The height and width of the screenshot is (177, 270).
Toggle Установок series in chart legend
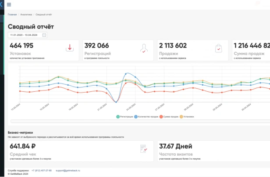pos(187,117)
